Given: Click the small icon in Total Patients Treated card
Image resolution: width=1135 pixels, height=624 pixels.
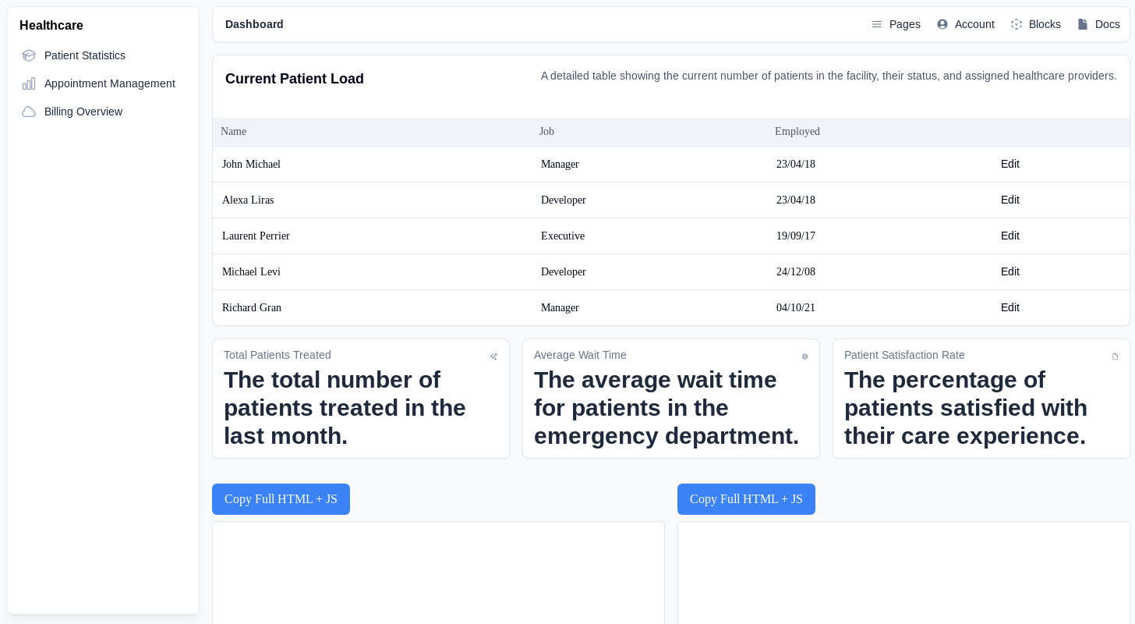Looking at the screenshot, I should click(x=493, y=356).
